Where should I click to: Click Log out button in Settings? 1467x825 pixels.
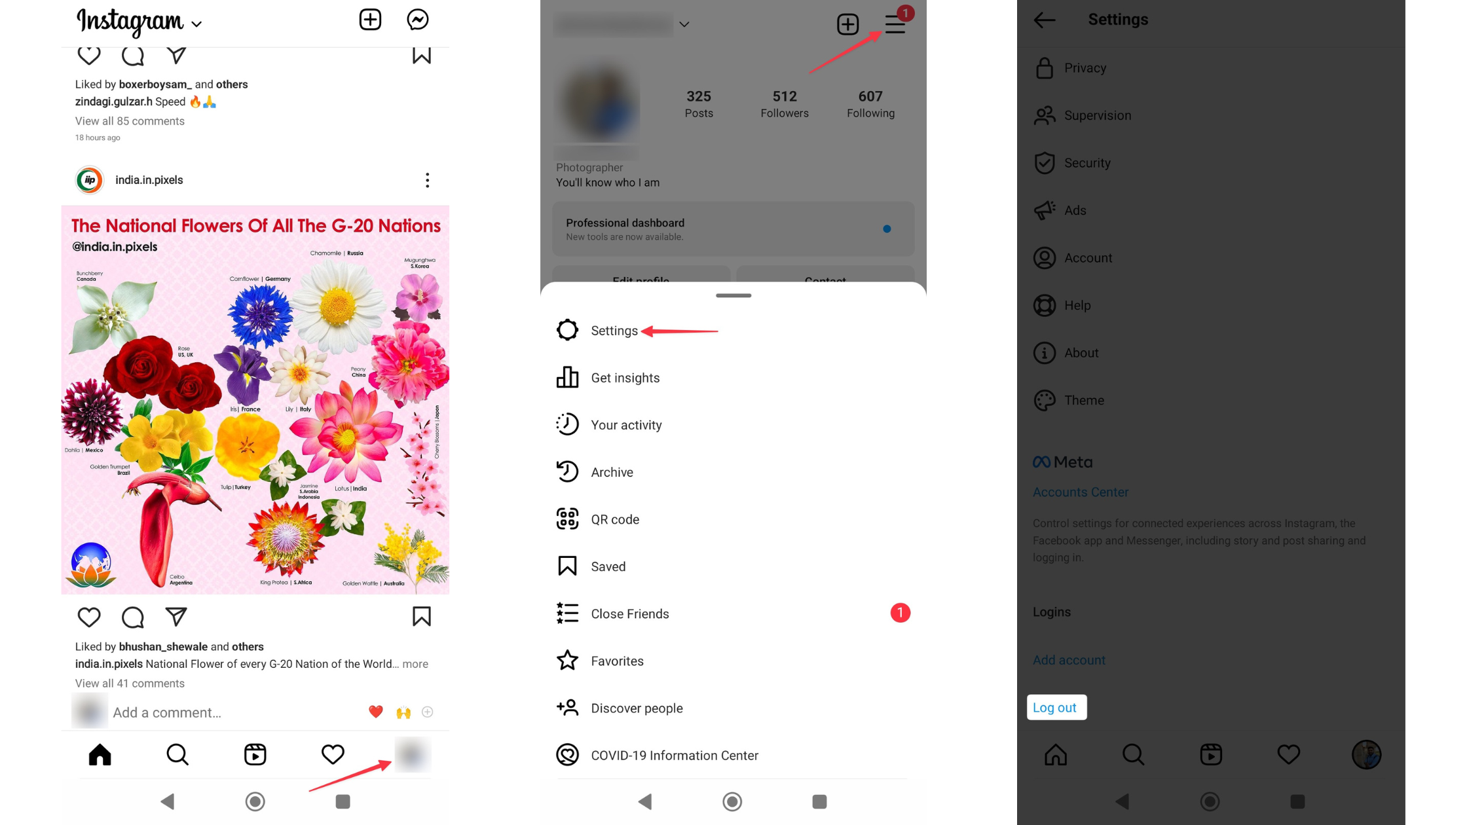(x=1056, y=706)
